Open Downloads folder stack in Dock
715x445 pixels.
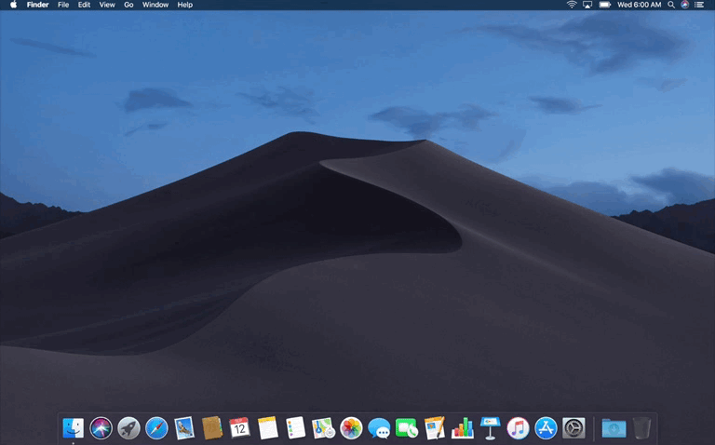coord(614,428)
